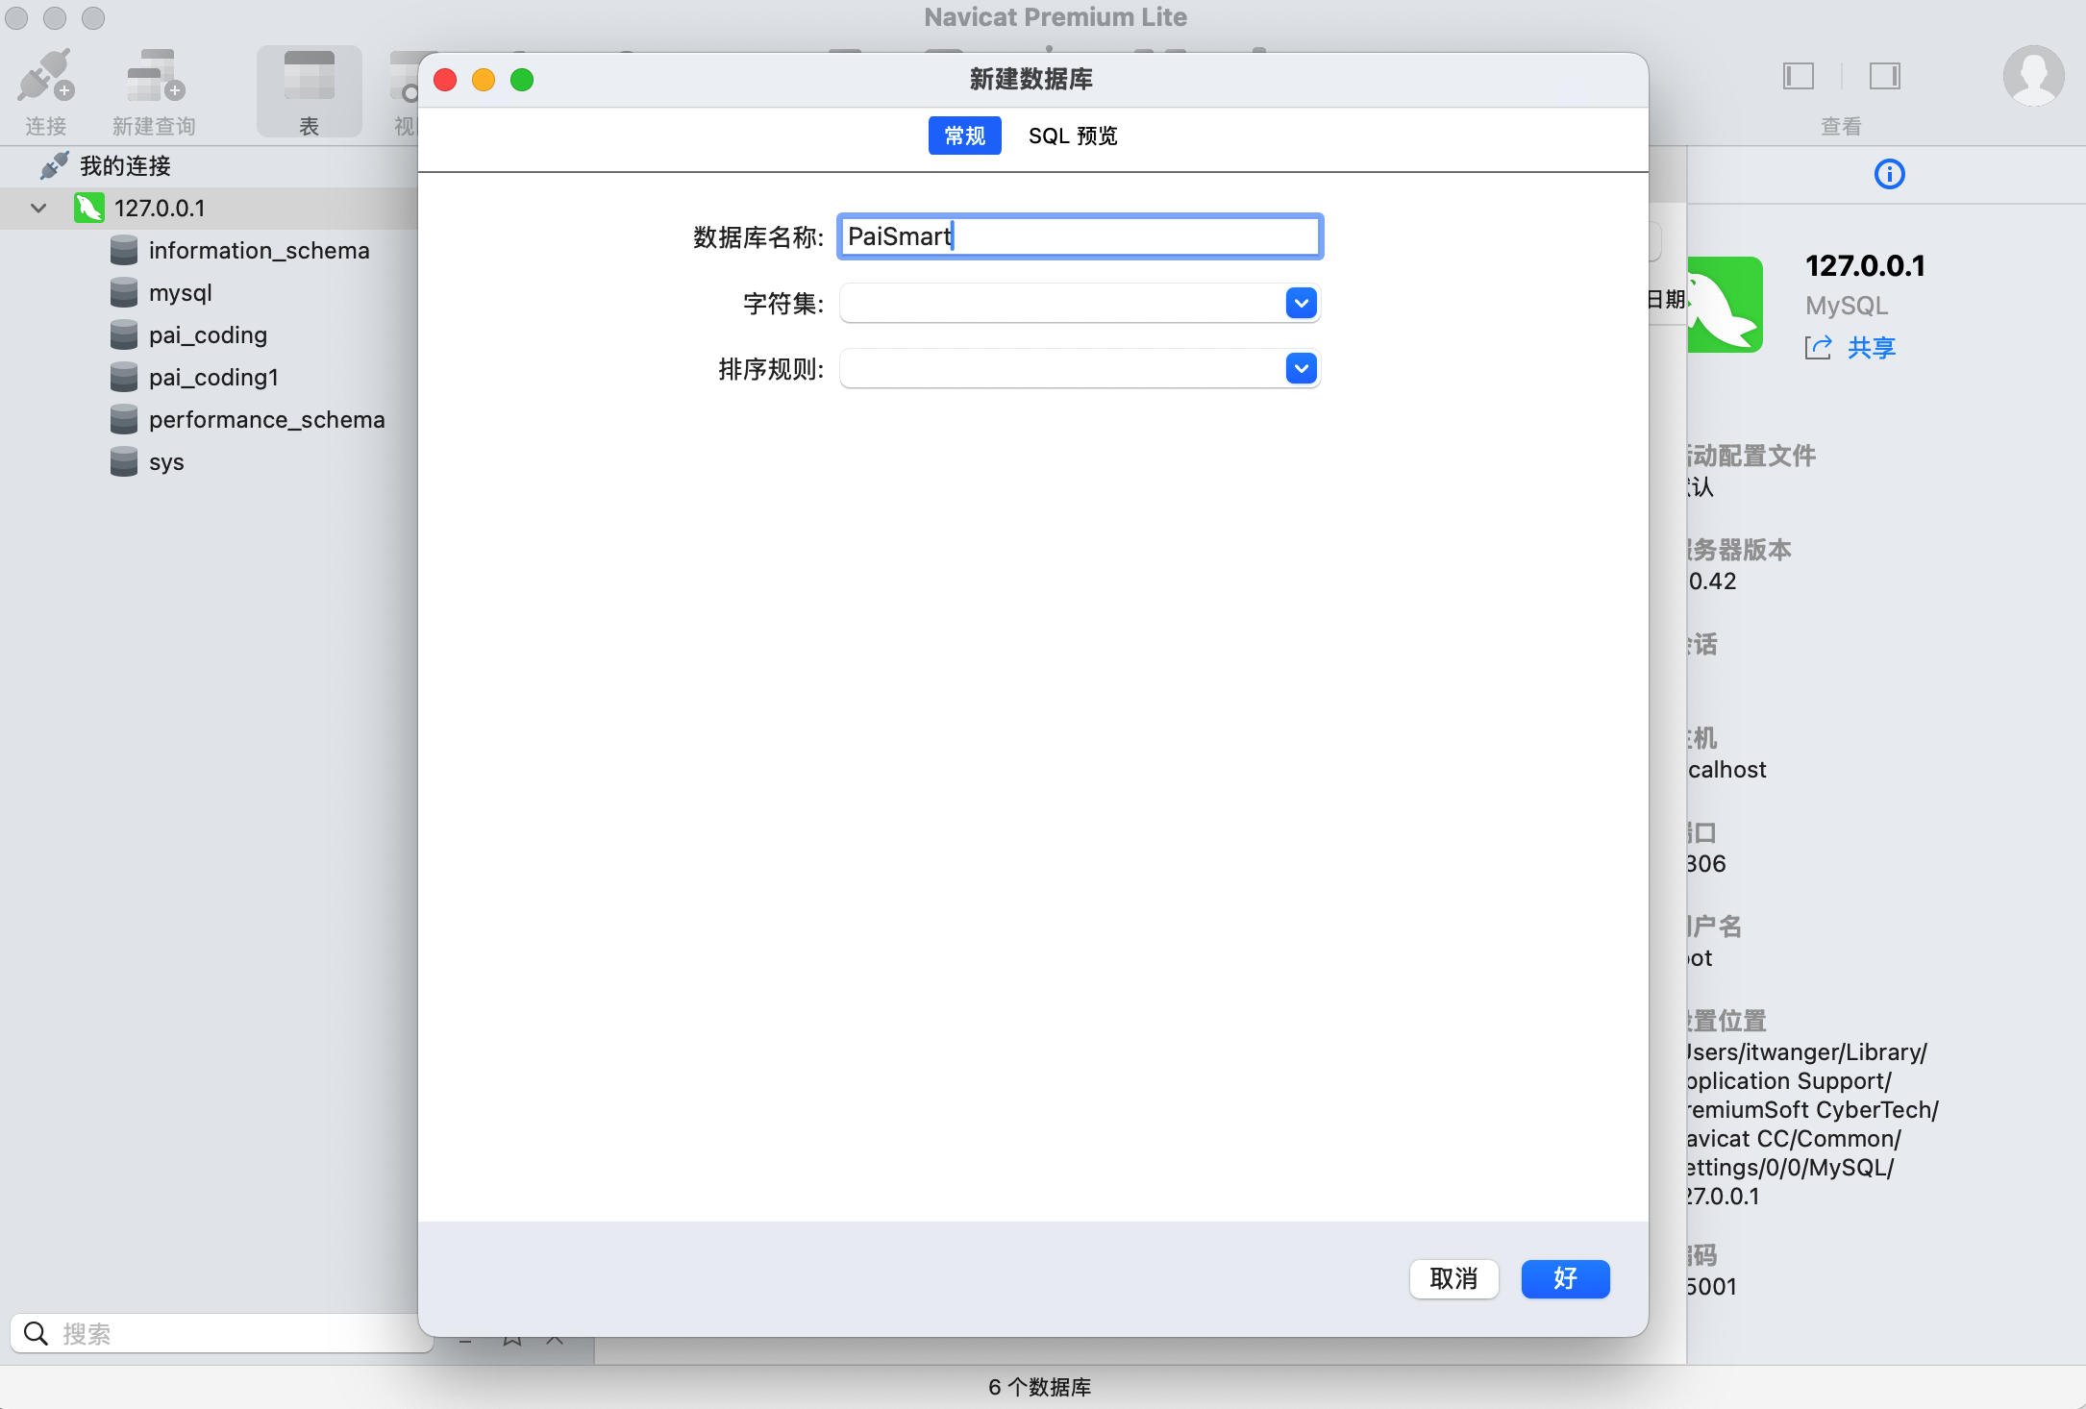Select the performance_schema database
The height and width of the screenshot is (1409, 2086).
click(266, 419)
